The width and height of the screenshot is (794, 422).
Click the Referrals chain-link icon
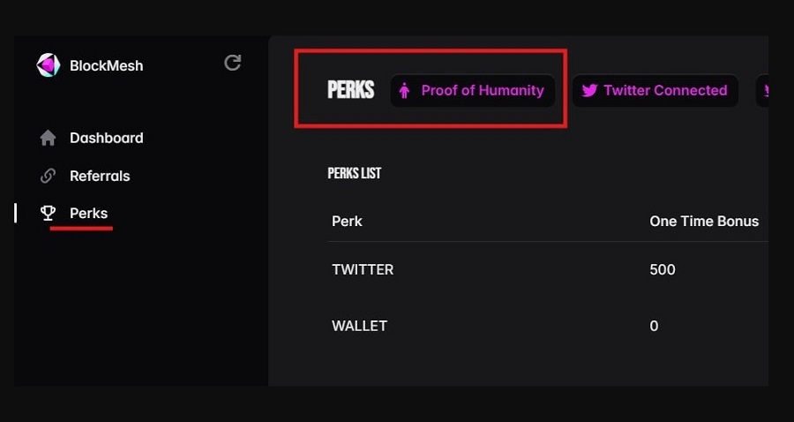tap(49, 176)
